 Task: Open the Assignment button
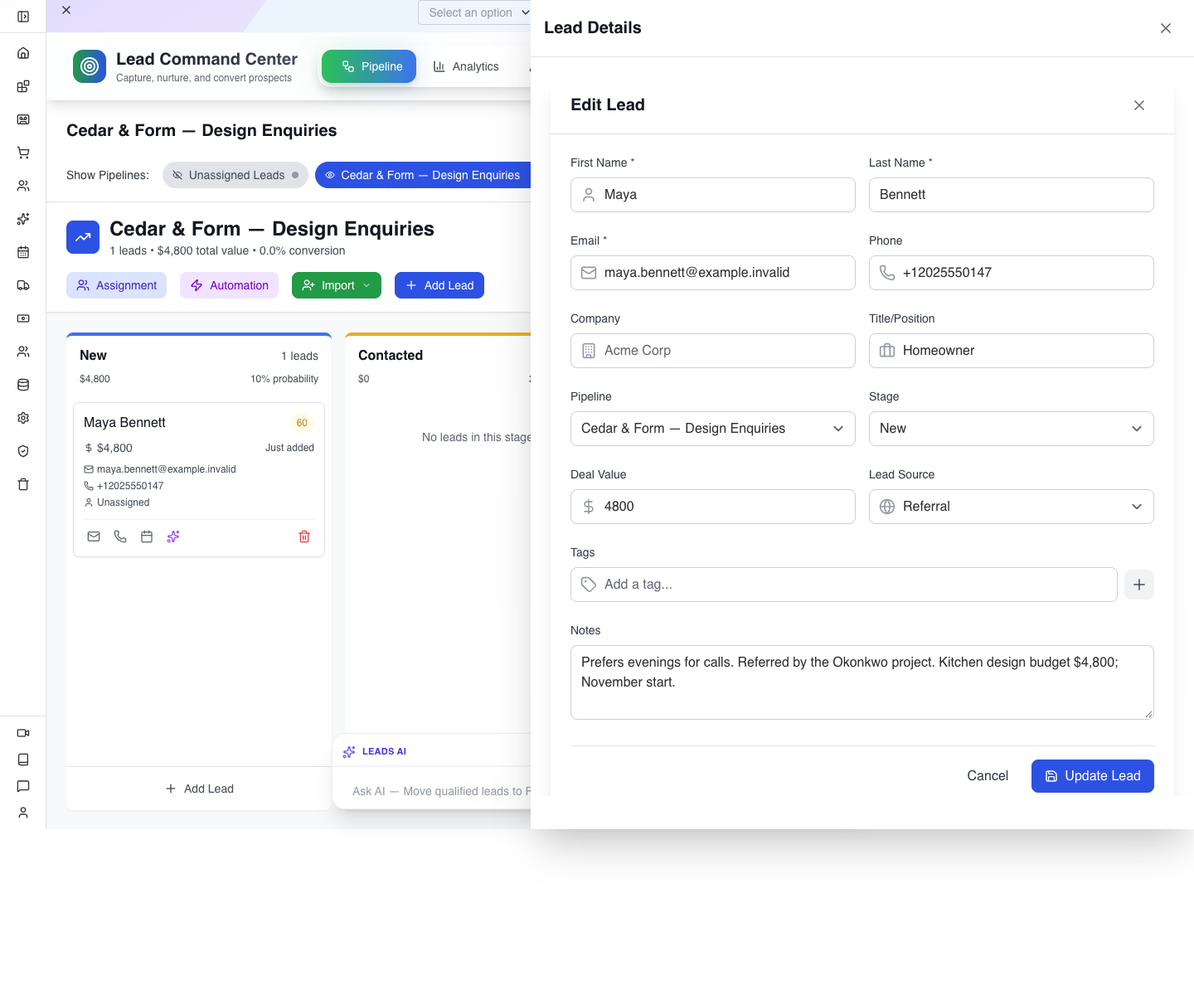[117, 285]
